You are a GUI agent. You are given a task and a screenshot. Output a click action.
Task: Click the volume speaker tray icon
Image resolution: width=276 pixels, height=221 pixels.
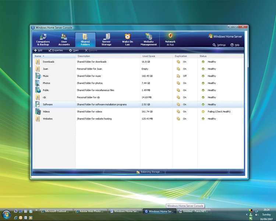pyautogui.click(x=256, y=214)
